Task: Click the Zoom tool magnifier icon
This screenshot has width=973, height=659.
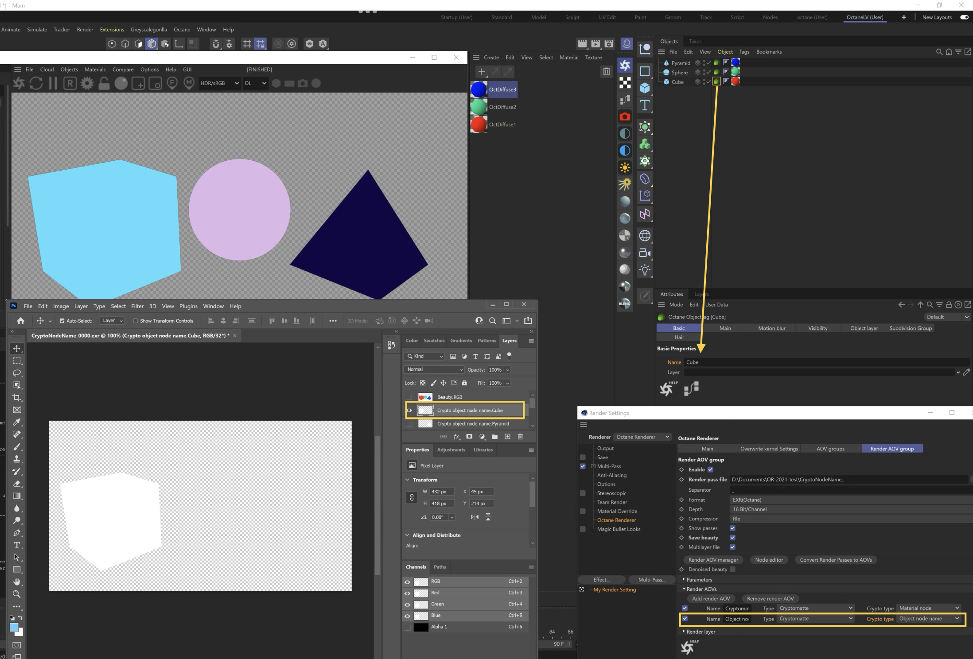Action: (17, 594)
